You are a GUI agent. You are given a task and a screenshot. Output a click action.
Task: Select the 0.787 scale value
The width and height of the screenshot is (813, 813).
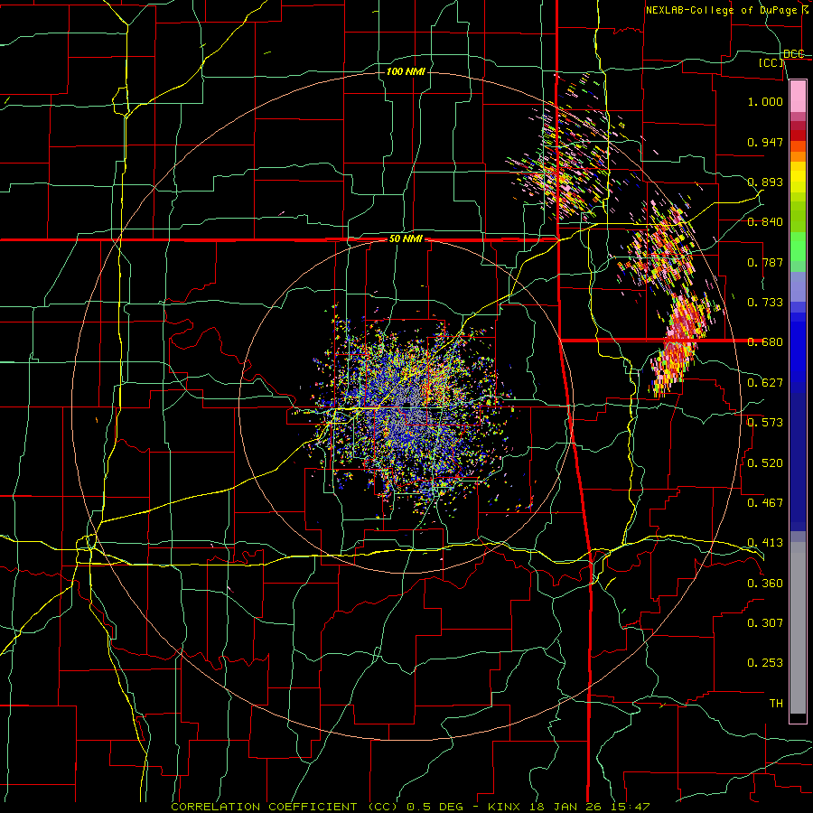click(x=765, y=262)
